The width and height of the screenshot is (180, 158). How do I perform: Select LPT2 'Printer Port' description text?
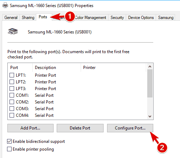45,82
